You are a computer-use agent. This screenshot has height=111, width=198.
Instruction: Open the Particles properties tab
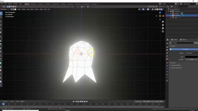167,69
